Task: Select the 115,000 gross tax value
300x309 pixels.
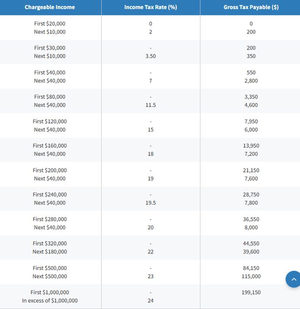Action: (251, 276)
